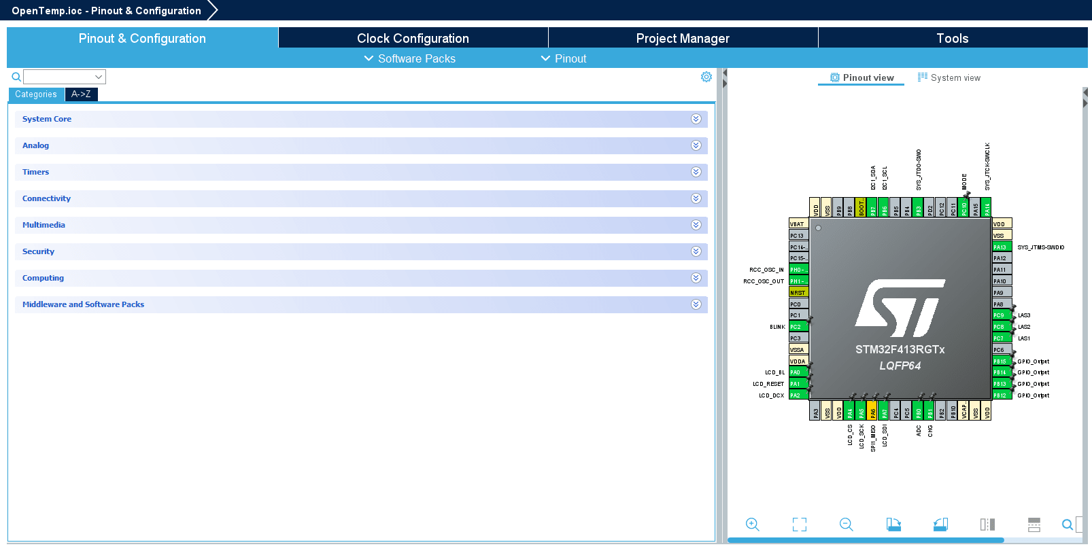Select pin PC7 labeled LAS1

coord(1002,338)
